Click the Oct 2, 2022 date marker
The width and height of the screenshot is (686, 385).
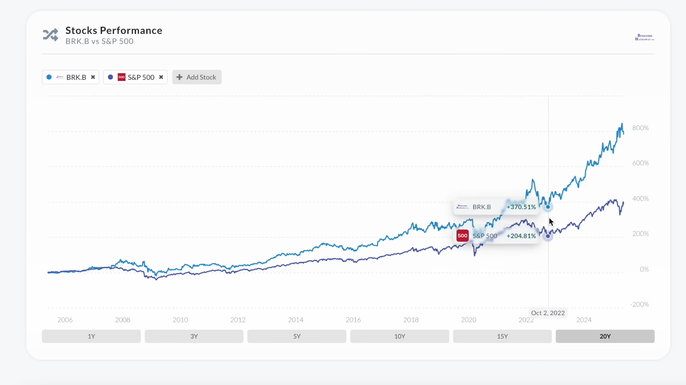(548, 313)
